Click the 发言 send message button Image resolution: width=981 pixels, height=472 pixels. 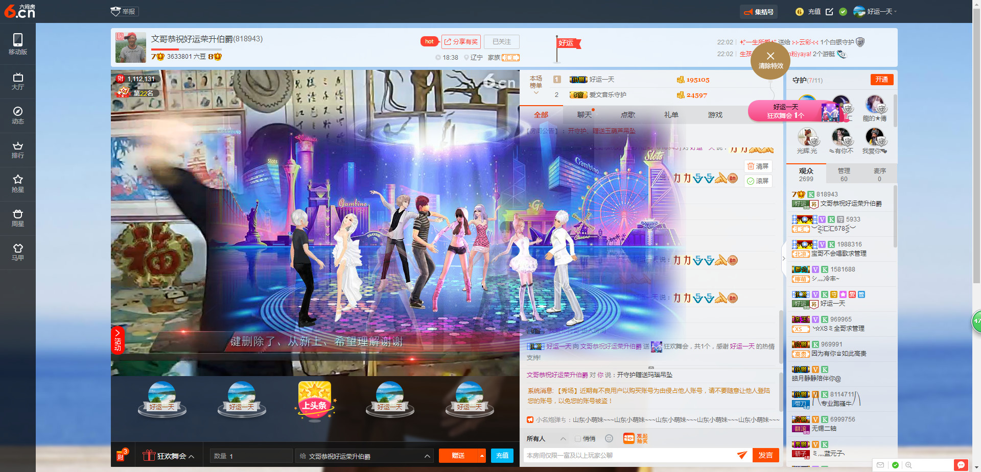coord(765,455)
